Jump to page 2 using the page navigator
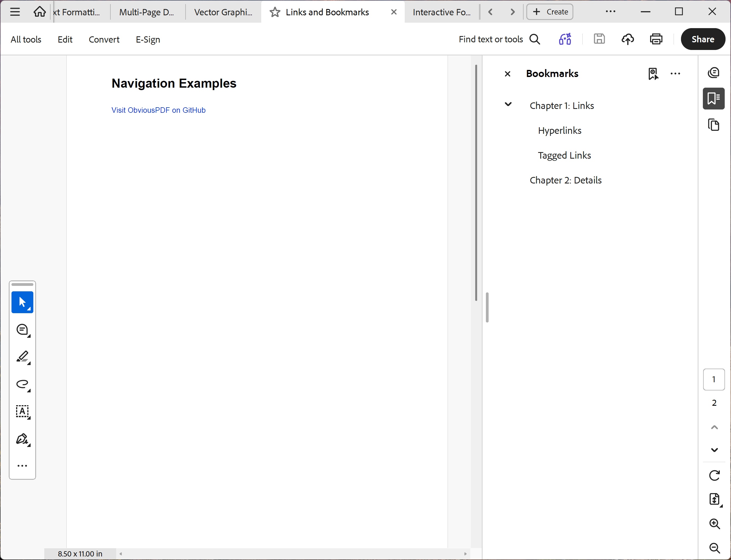The height and width of the screenshot is (560, 731). pyautogui.click(x=714, y=402)
